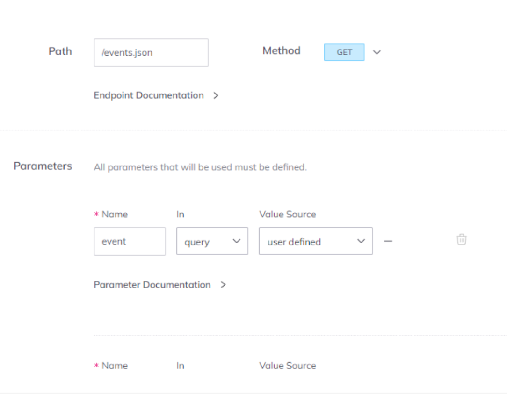Click the 'All parameters that will be used' hint
Screen dimensions: 507x403
point(200,167)
